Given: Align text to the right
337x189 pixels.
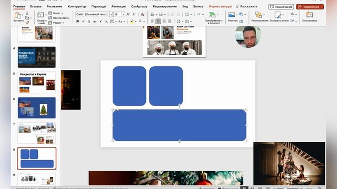Looking at the screenshot, I should click(164, 22).
